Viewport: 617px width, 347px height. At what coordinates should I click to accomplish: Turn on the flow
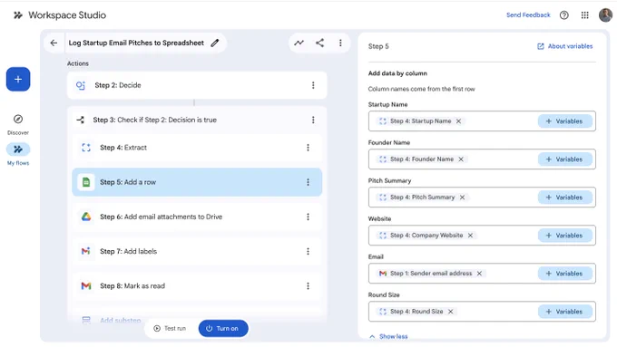pos(223,329)
